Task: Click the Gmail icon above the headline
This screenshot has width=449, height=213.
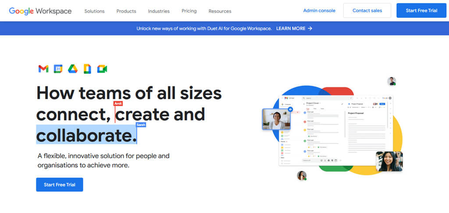Action: pyautogui.click(x=43, y=69)
